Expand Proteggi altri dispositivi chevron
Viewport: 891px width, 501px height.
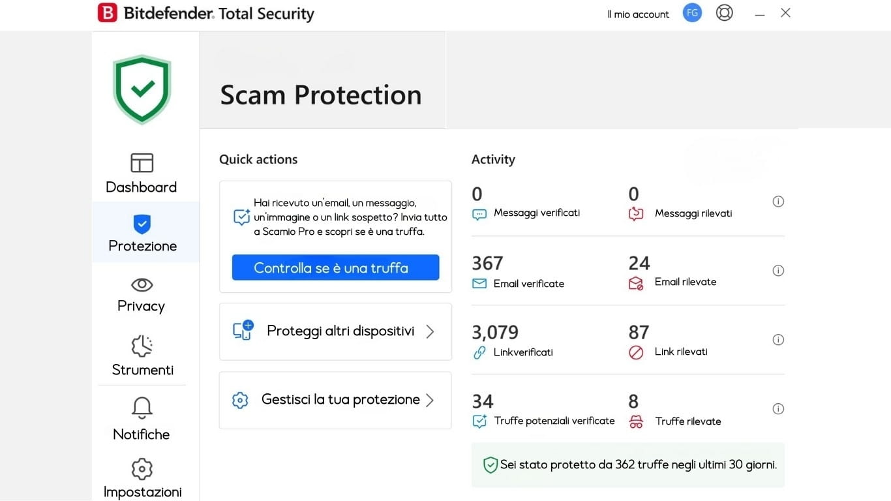430,331
